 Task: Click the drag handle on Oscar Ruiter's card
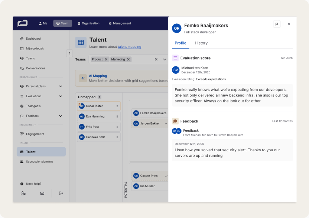[x=117, y=106]
